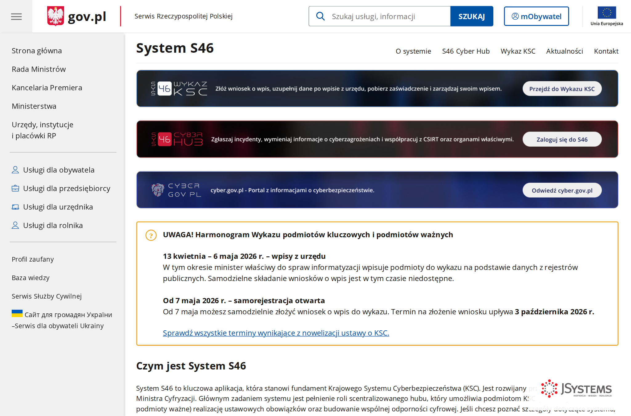Open Baza wiedzy sidebar link
The width and height of the screenshot is (631, 416).
[30, 278]
